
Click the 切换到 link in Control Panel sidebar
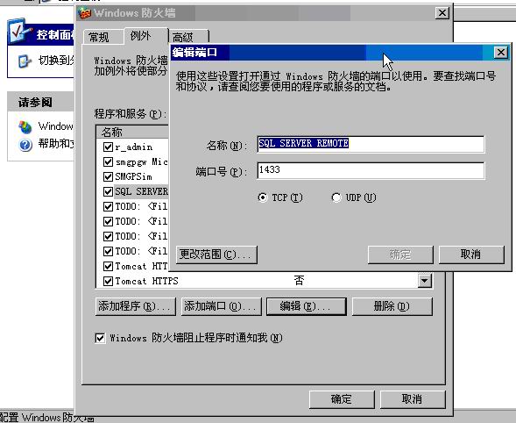pyautogui.click(x=56, y=61)
